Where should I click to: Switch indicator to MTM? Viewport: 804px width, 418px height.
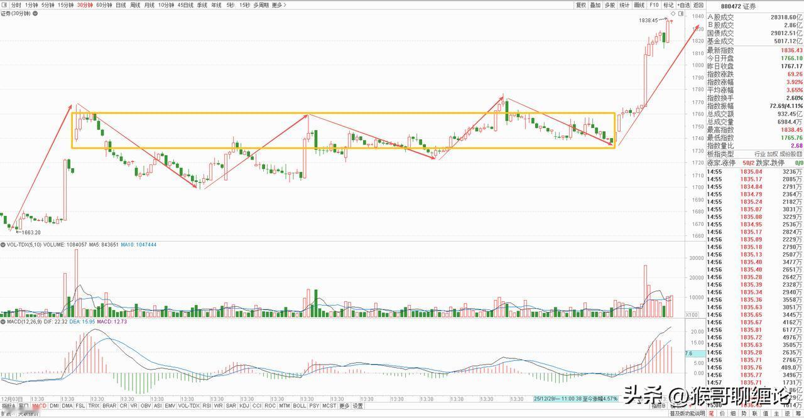[x=285, y=405]
